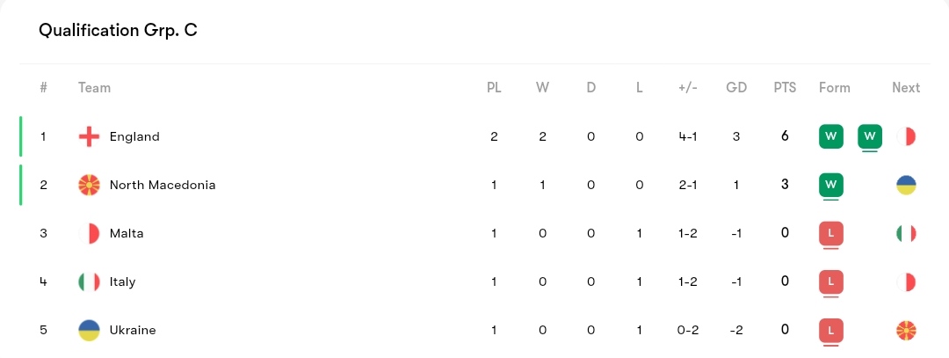Click the PTS column header
The width and height of the screenshot is (949, 358).
click(785, 88)
